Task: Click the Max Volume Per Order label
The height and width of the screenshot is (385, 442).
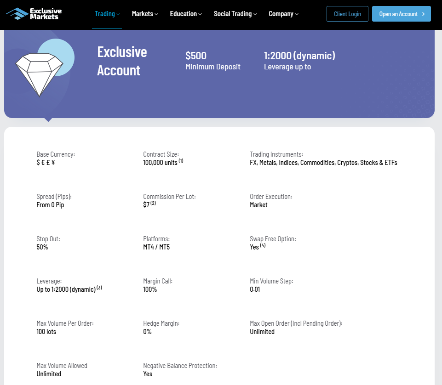Action: [x=65, y=323]
